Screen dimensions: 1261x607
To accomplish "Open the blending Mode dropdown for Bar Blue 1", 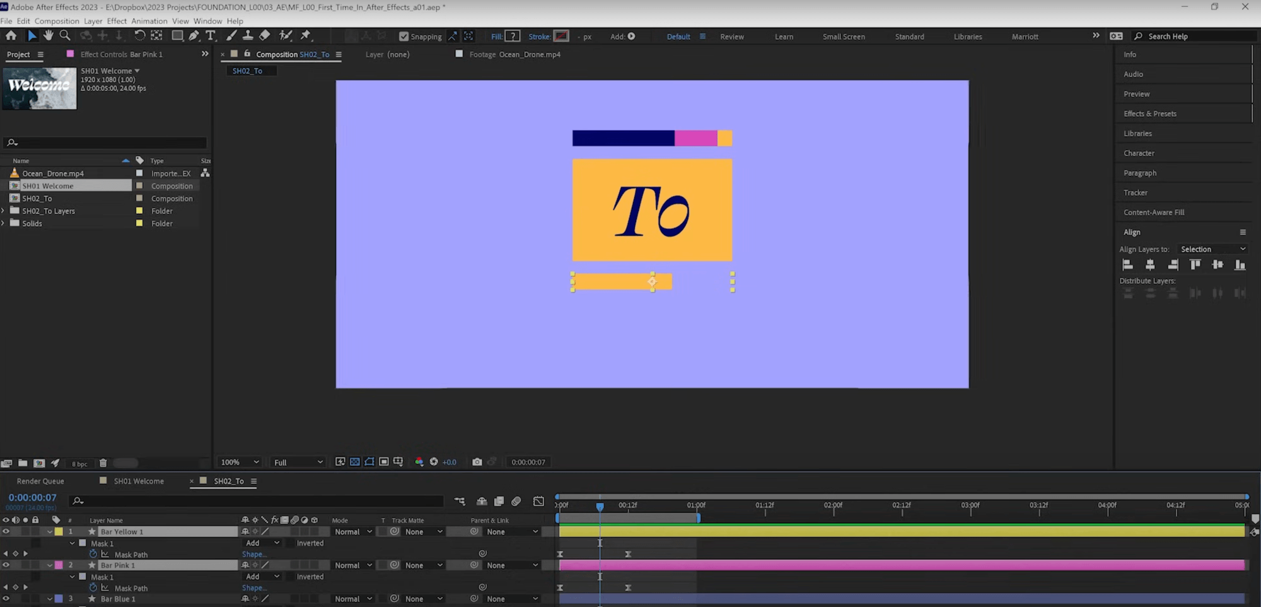I will coord(352,598).
